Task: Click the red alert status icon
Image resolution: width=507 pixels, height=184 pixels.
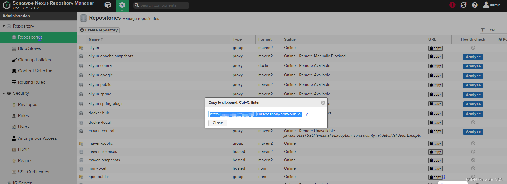Action: (452, 5)
